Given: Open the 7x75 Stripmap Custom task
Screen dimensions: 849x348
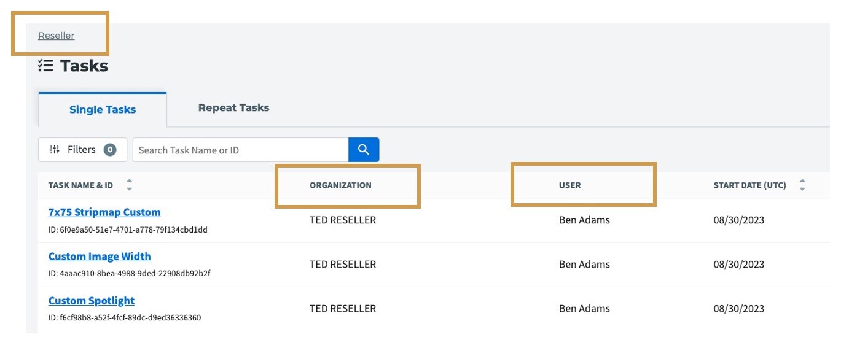Looking at the screenshot, I should click(x=104, y=212).
